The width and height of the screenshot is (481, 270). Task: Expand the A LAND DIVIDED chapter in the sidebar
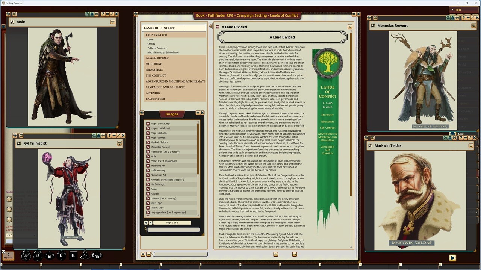click(x=157, y=58)
